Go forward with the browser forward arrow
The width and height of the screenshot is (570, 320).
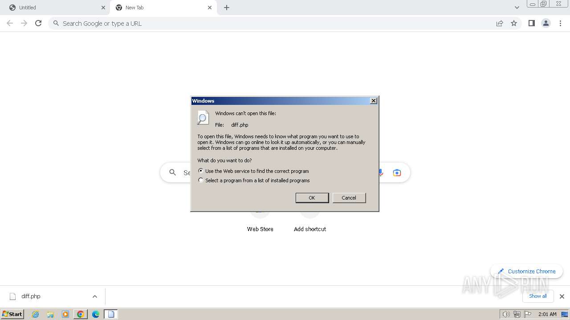click(x=24, y=23)
